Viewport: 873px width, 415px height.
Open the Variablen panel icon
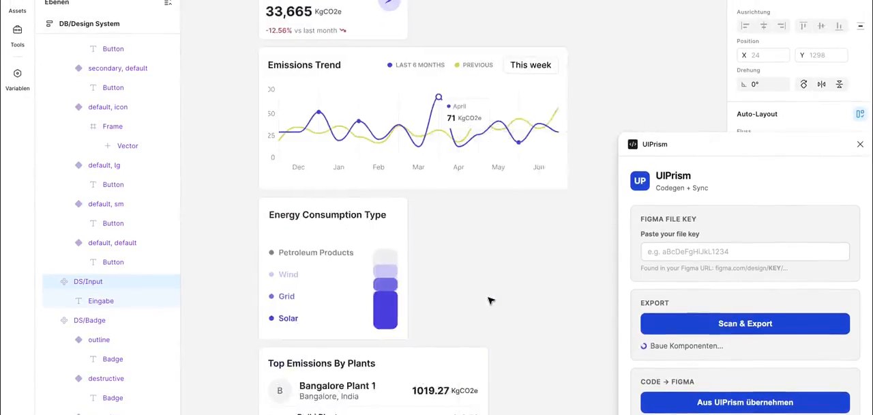[17, 74]
